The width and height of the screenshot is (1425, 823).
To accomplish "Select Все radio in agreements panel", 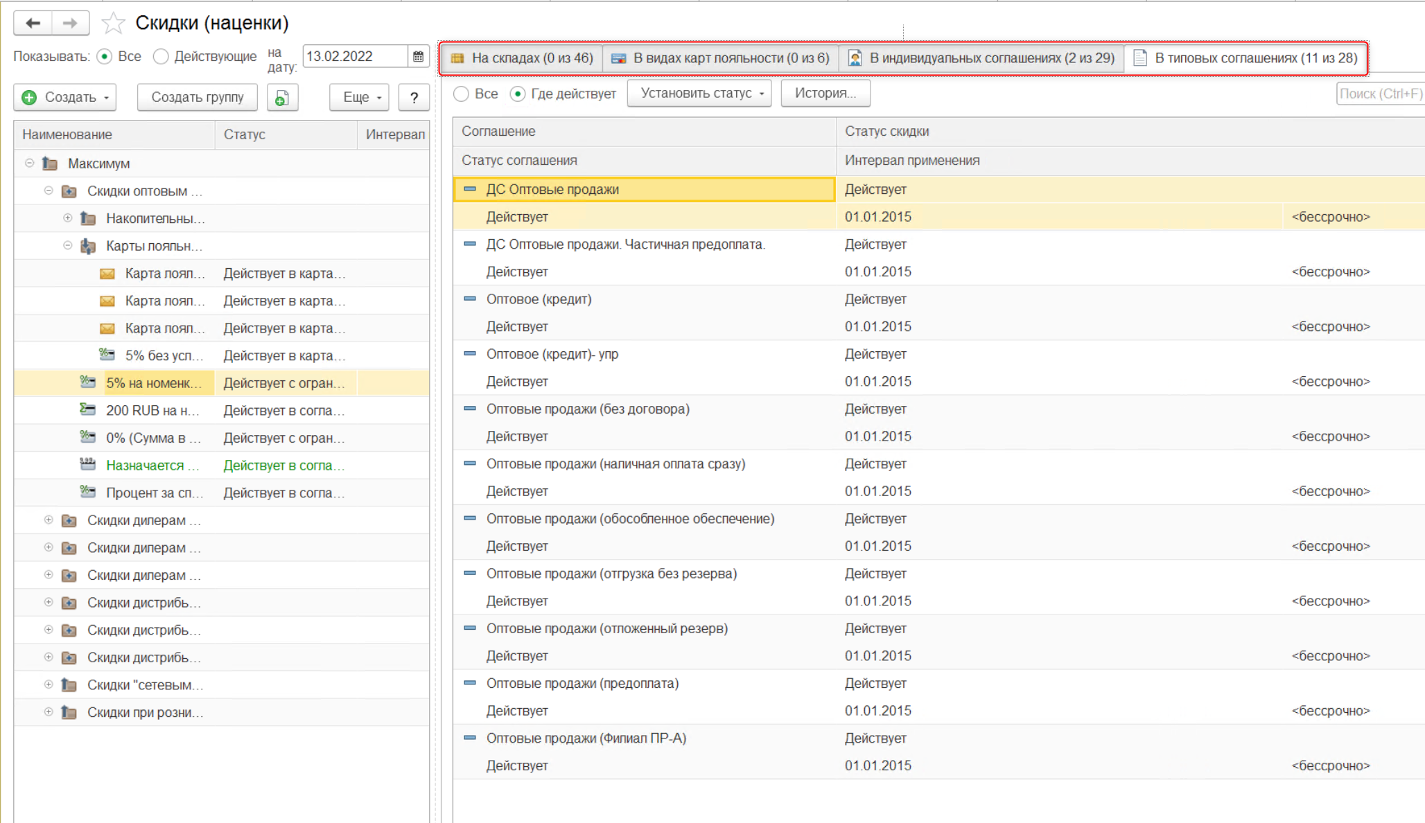I will click(462, 94).
